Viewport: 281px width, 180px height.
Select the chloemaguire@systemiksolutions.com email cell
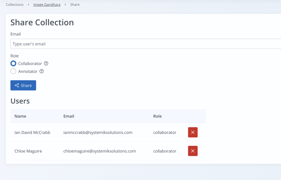100,151
